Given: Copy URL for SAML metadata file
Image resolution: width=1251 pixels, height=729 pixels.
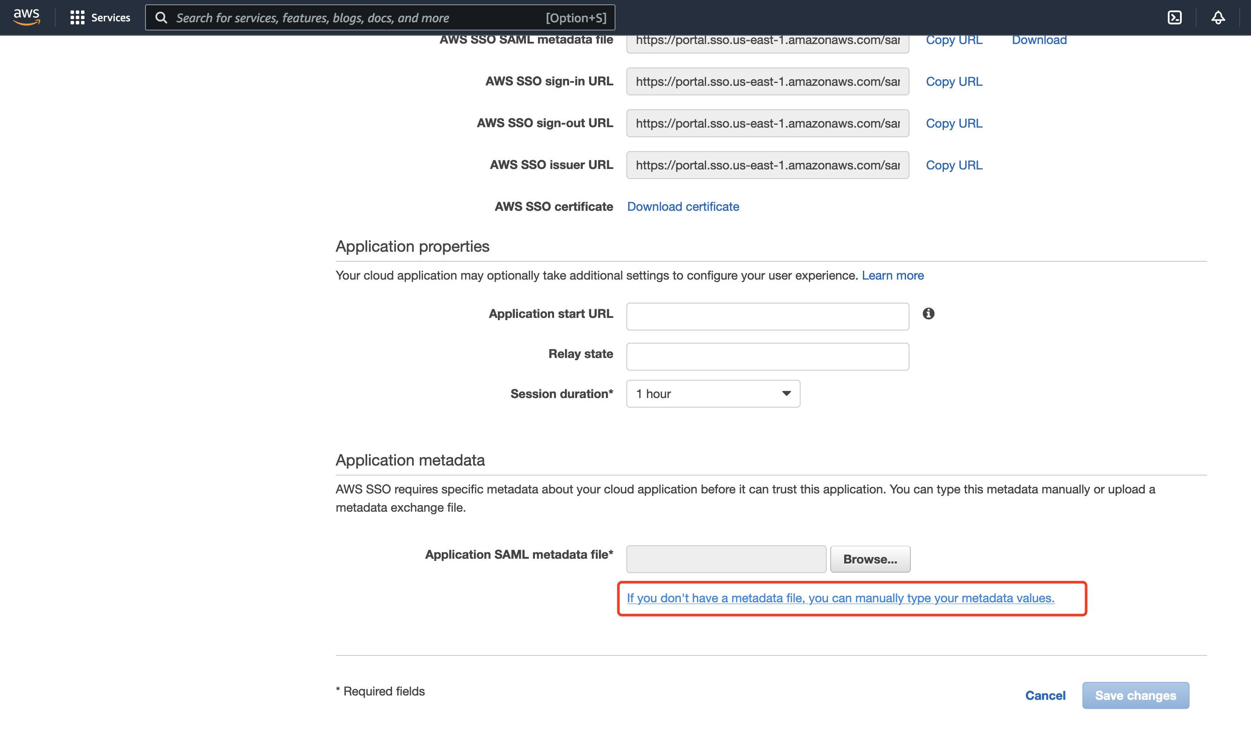Looking at the screenshot, I should point(953,40).
